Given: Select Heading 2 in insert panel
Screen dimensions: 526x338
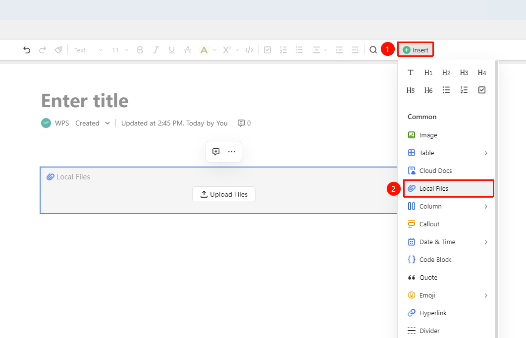Looking at the screenshot, I should (446, 73).
